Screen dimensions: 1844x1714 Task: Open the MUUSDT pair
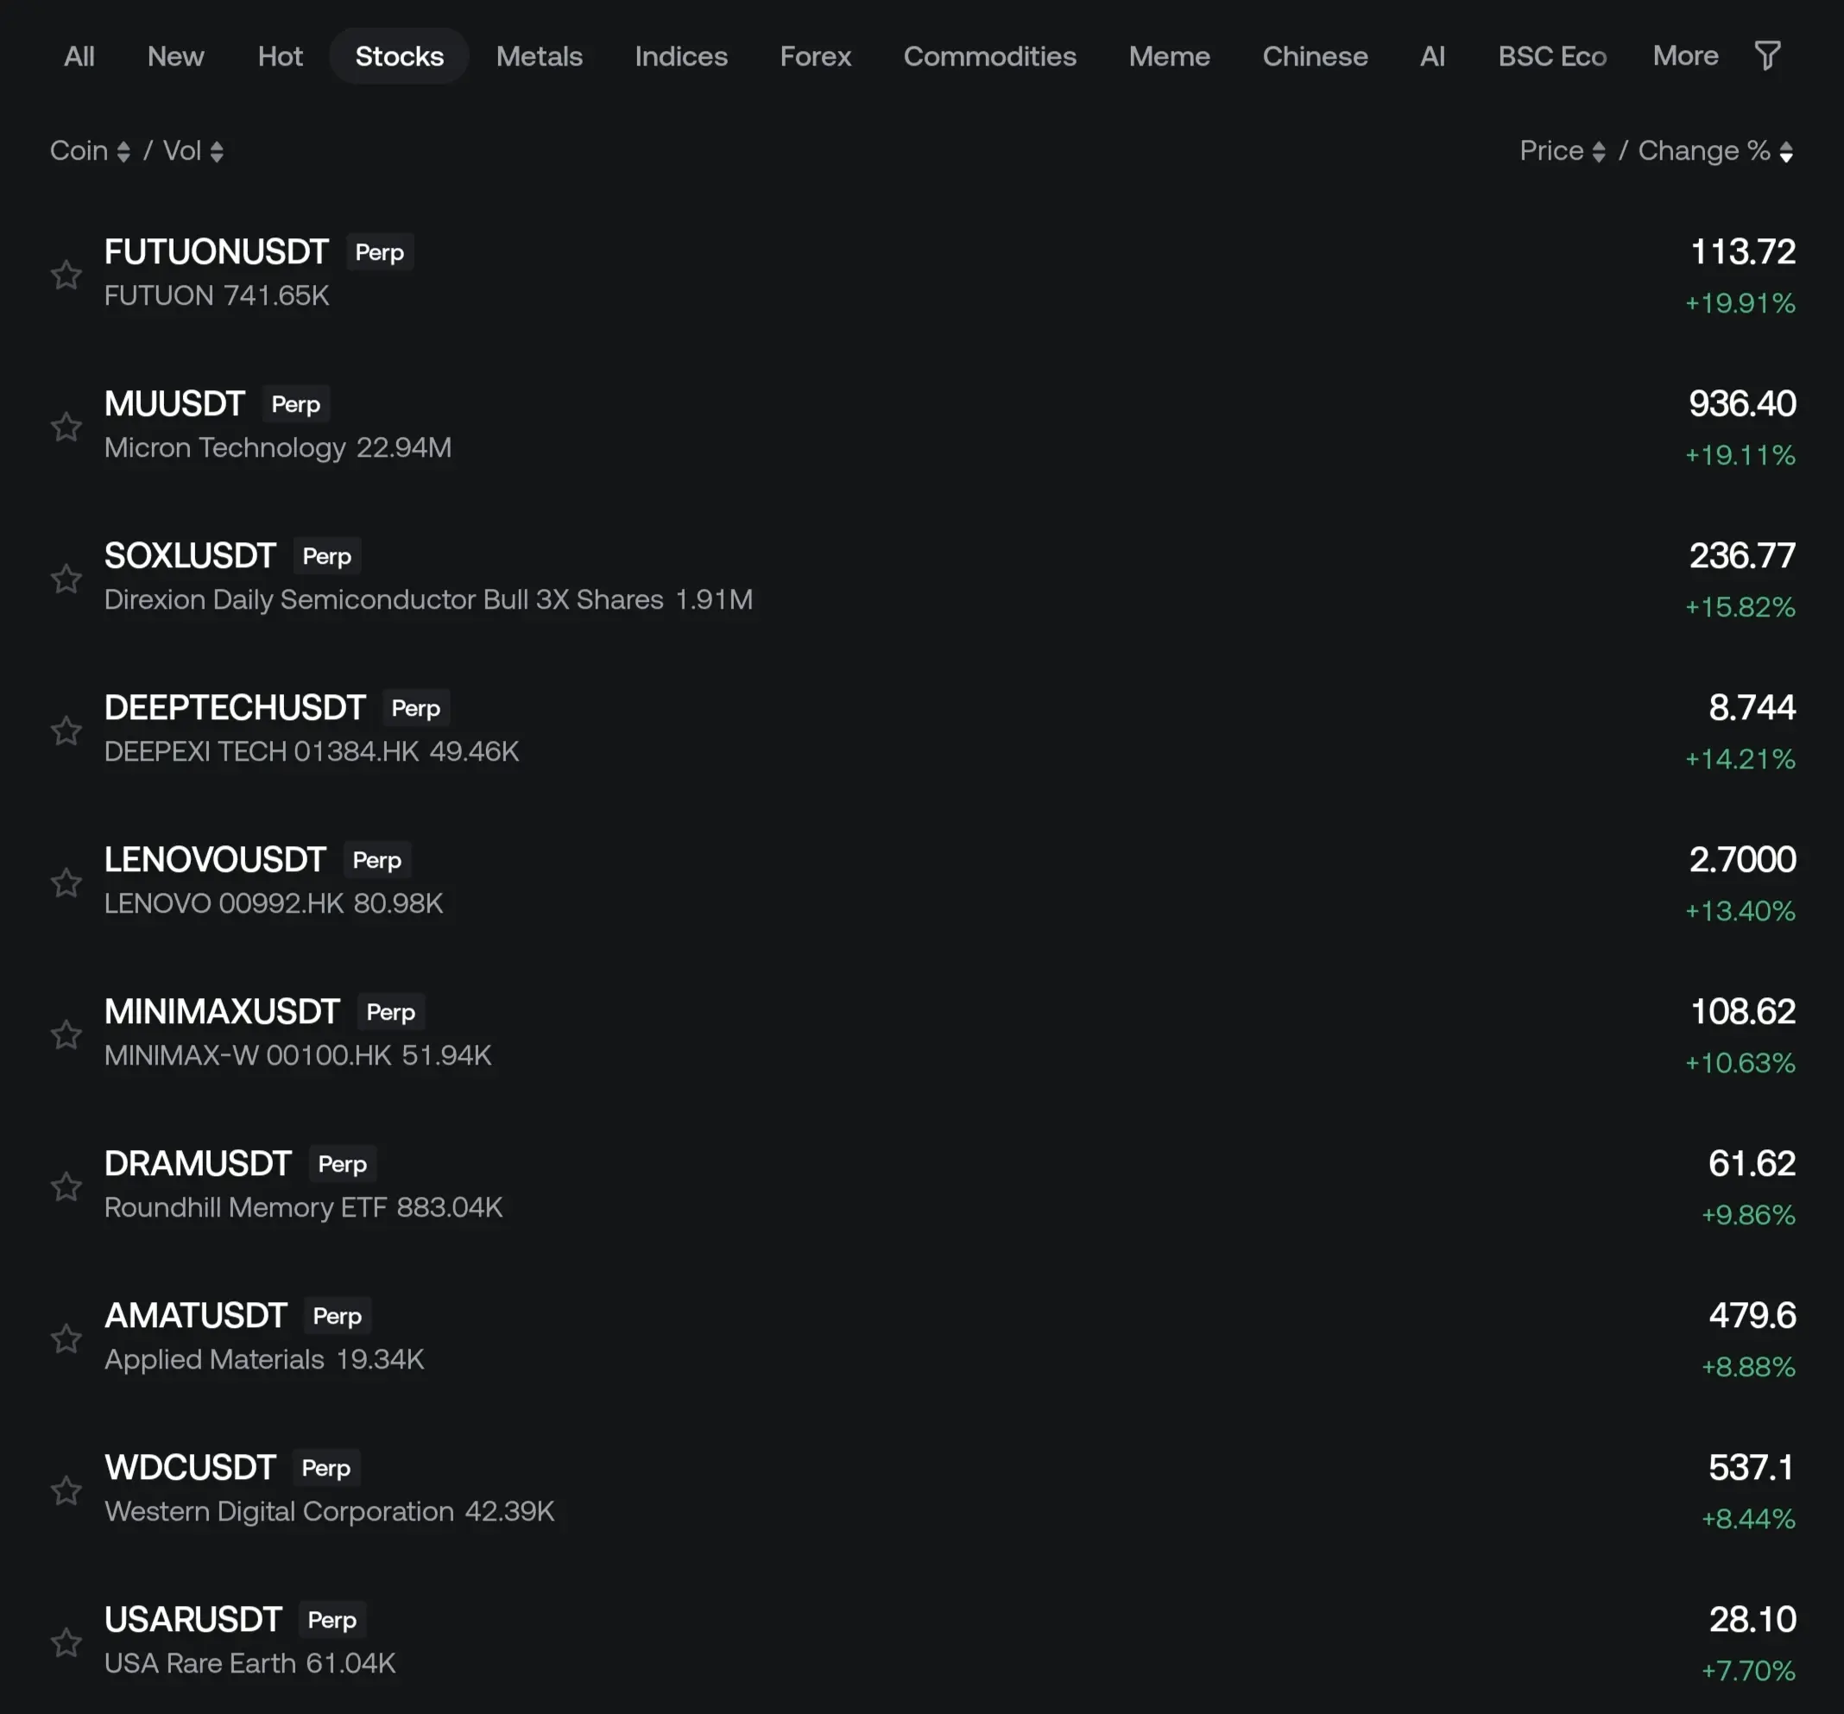pos(174,403)
